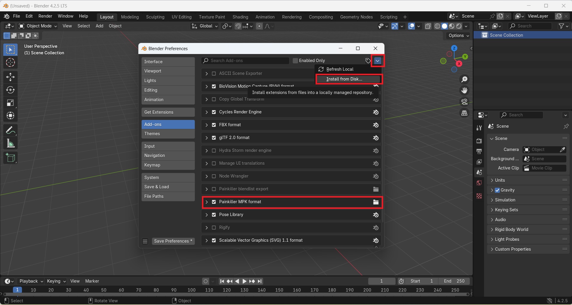Click the End frame 250 field
Image resolution: width=572 pixels, height=305 pixels.
454,281
